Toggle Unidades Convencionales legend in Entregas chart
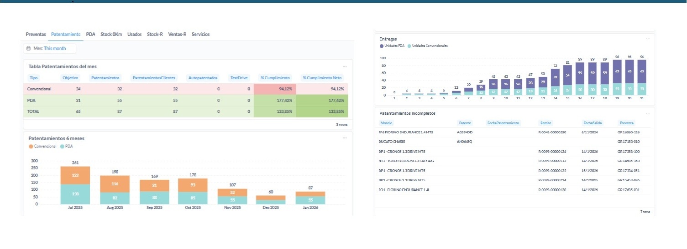The image size is (687, 249). coord(427,46)
